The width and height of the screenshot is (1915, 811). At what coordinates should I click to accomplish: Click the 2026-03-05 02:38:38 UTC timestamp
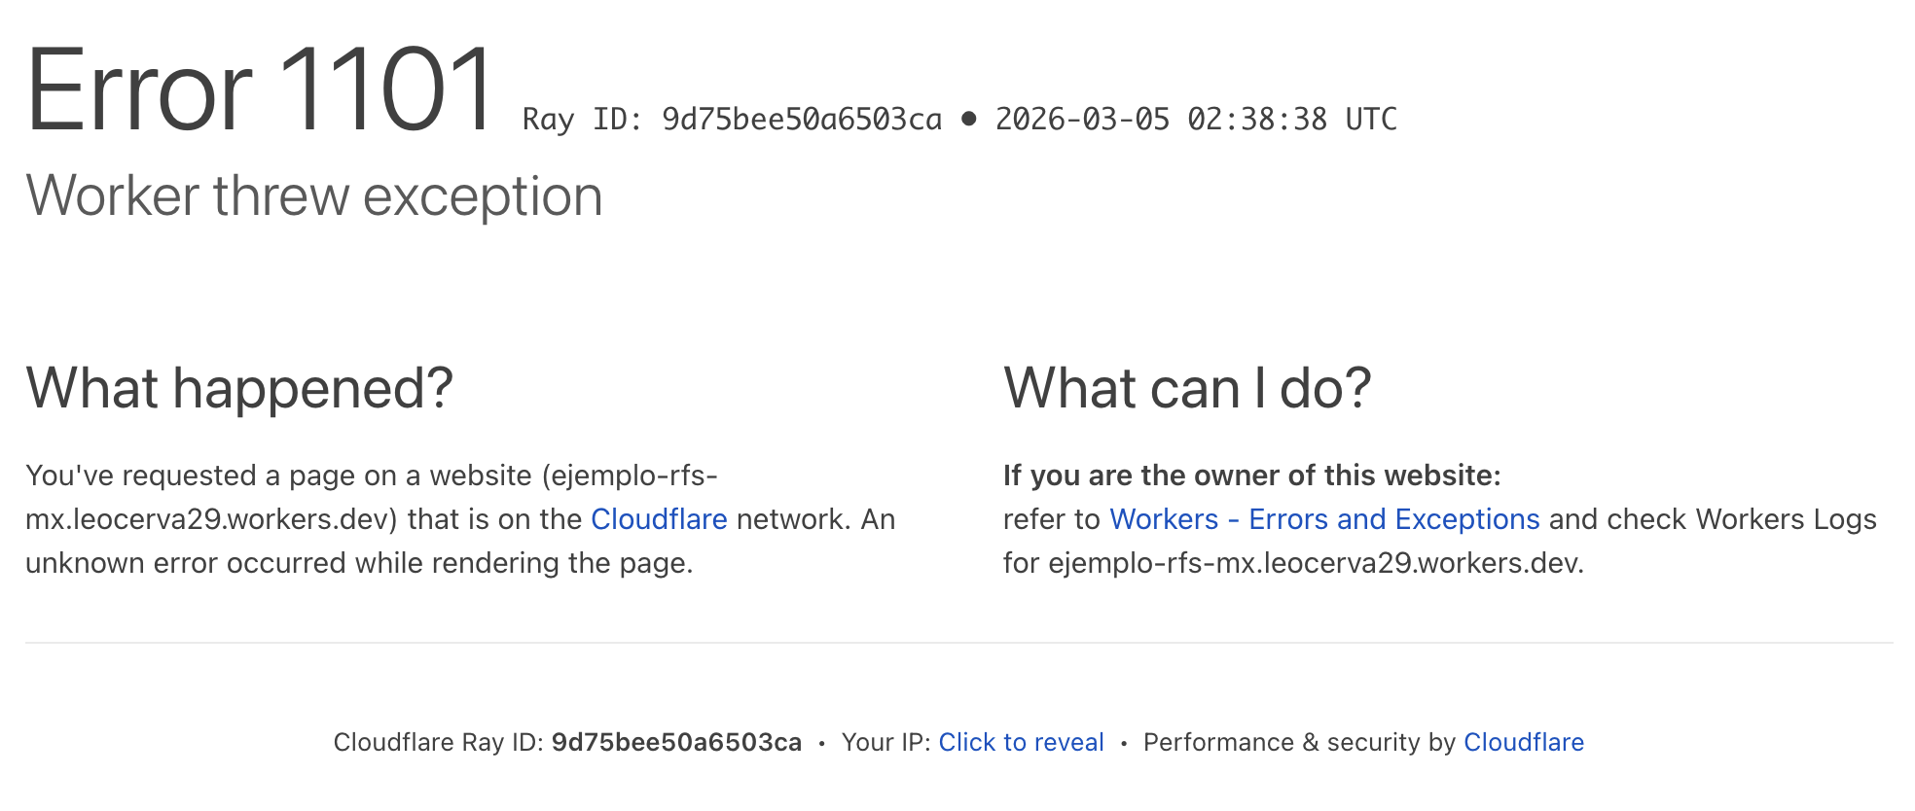click(1195, 120)
